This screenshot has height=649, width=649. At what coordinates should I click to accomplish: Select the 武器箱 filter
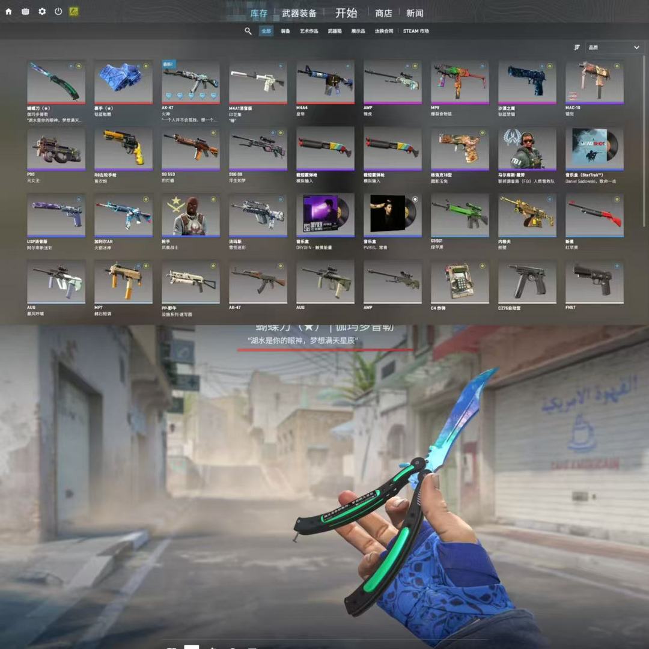(335, 31)
